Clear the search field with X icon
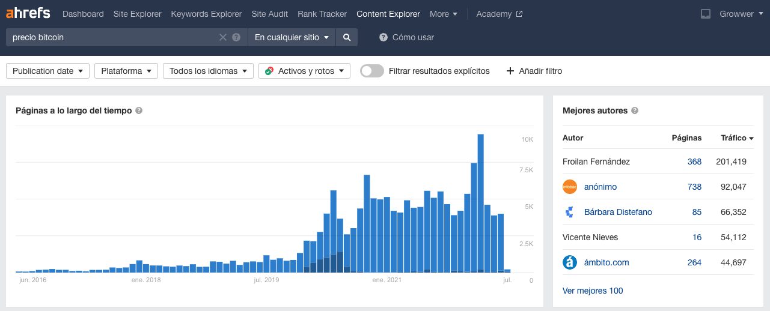The width and height of the screenshot is (770, 311). click(x=223, y=37)
